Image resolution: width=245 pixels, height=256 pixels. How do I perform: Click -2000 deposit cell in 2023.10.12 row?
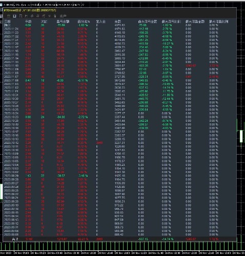pos(99,143)
